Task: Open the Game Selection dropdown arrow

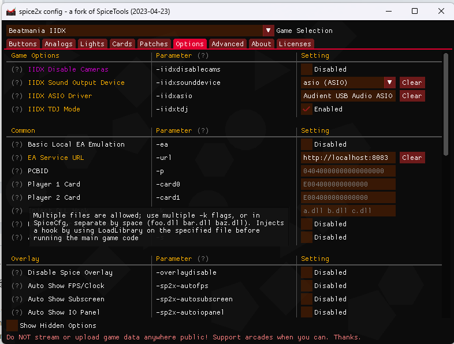Action: pyautogui.click(x=268, y=31)
